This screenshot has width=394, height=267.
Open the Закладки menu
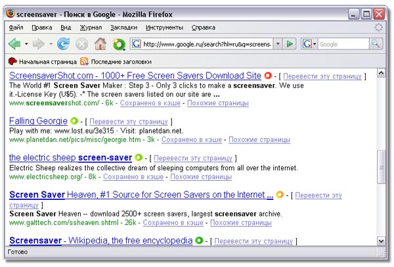point(124,28)
